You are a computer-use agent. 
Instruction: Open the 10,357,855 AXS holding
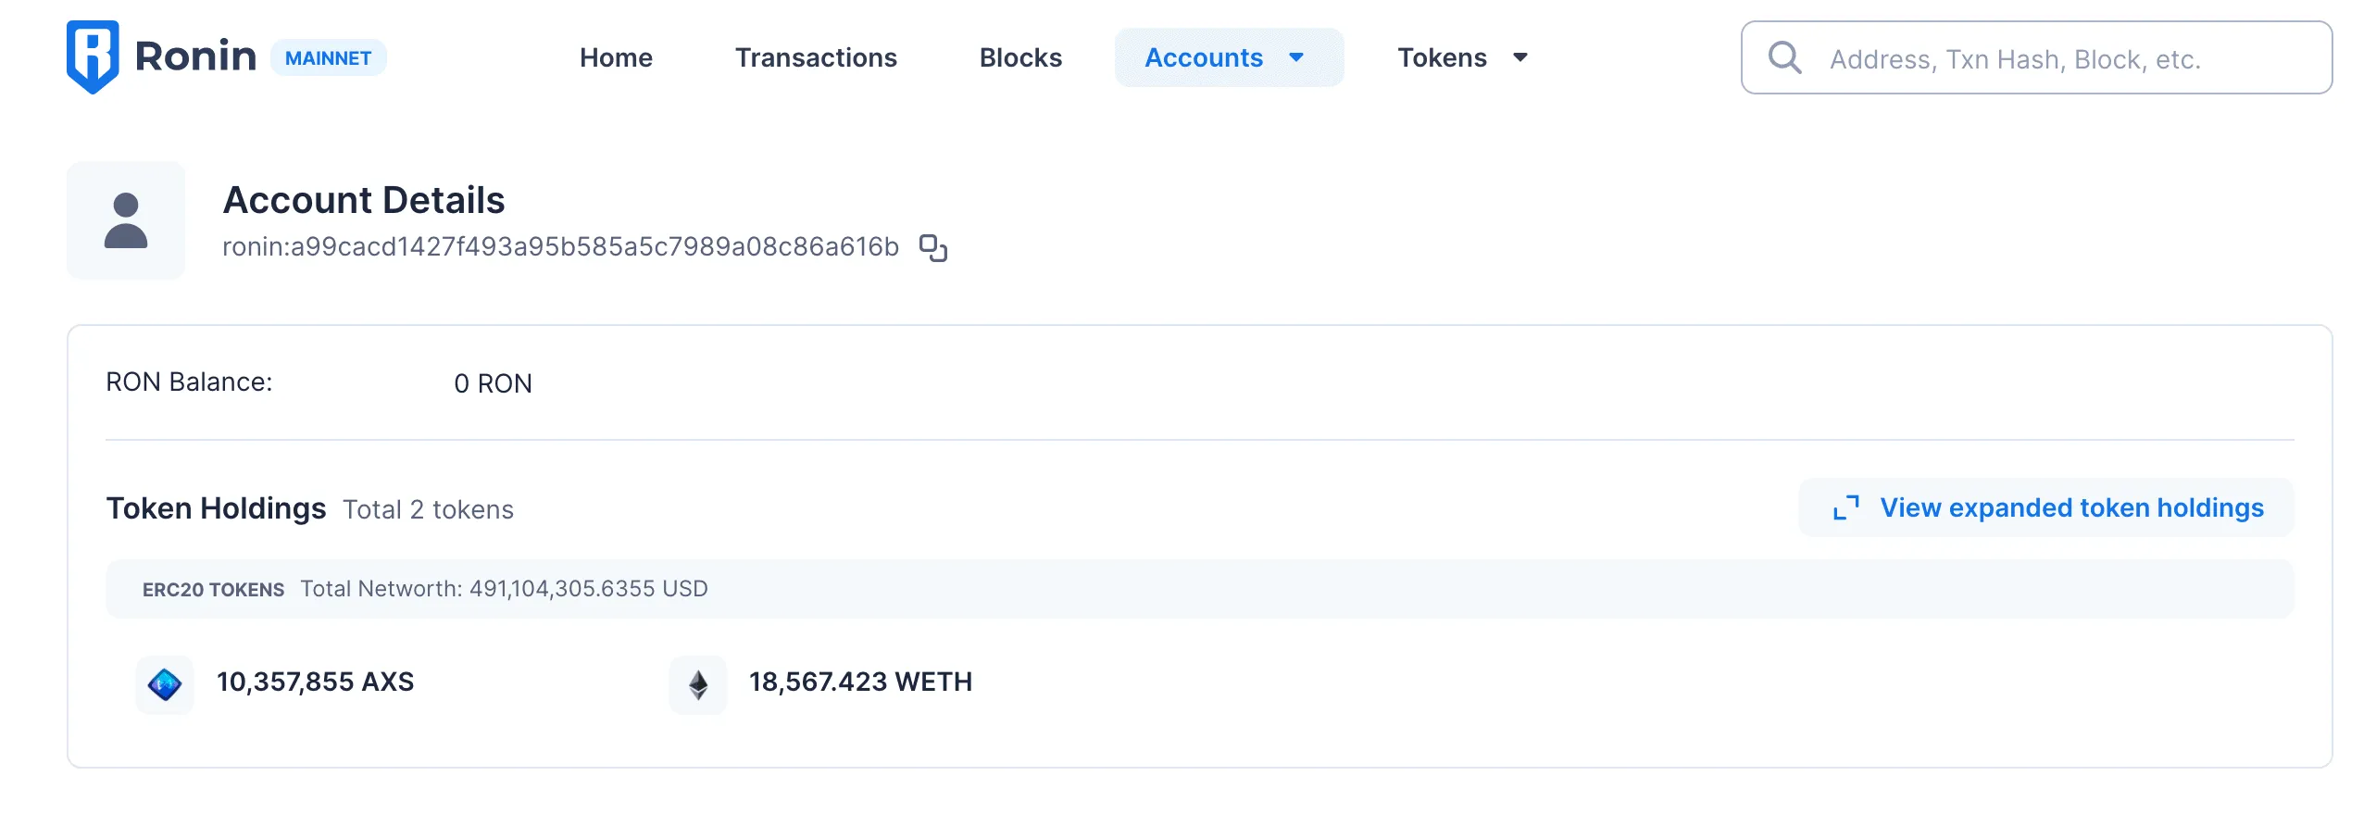(315, 682)
